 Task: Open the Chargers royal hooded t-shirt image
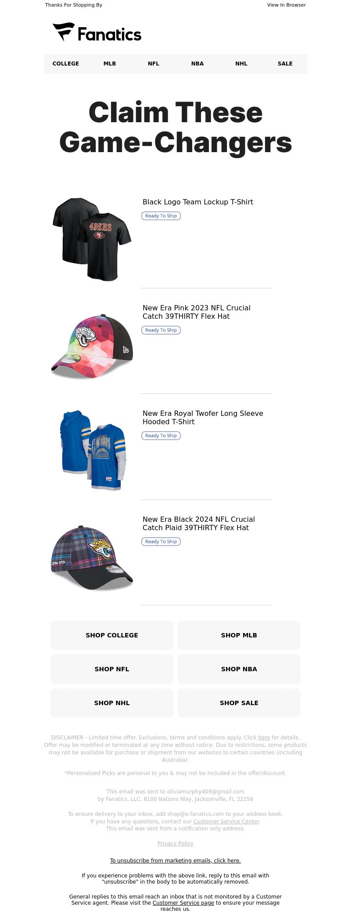pos(93,451)
